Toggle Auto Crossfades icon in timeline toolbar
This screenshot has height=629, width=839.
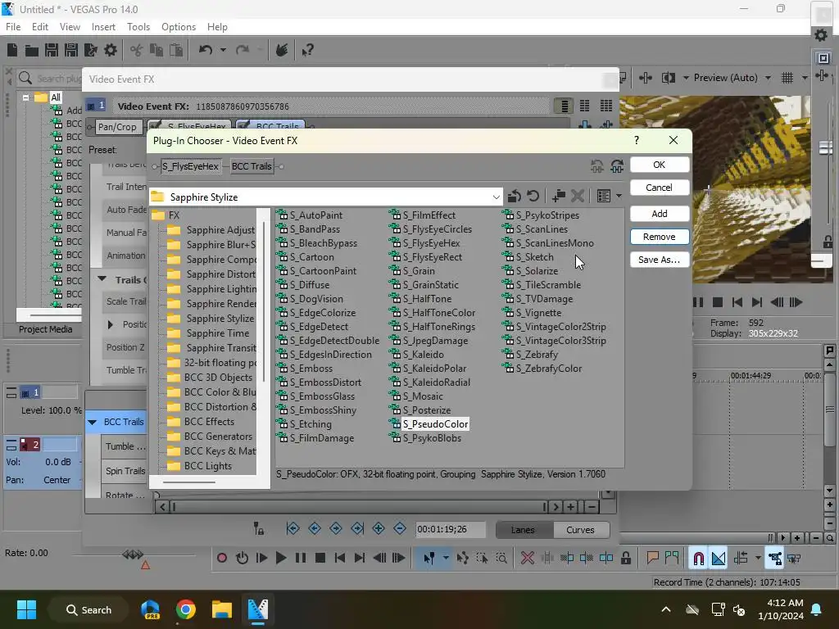coord(719,559)
